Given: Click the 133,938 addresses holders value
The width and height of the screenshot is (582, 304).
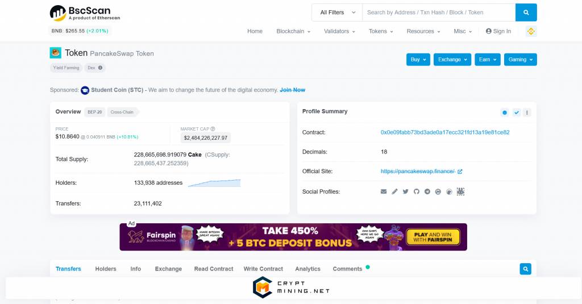Looking at the screenshot, I should (158, 182).
